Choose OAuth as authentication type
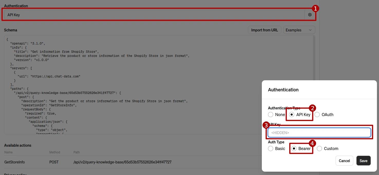This screenshot has width=379, height=175. coord(317,115)
